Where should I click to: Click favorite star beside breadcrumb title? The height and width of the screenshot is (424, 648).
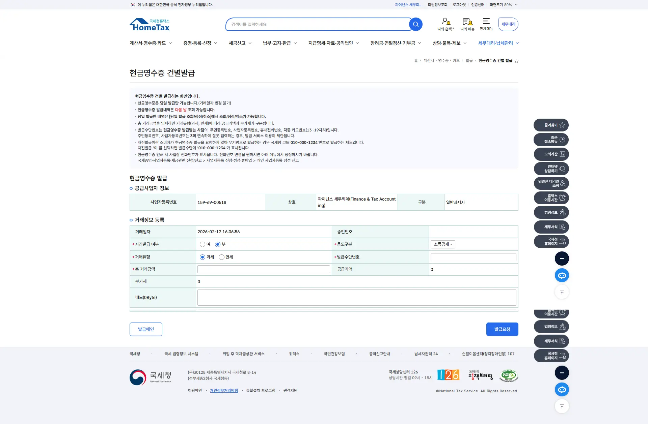[x=516, y=61]
